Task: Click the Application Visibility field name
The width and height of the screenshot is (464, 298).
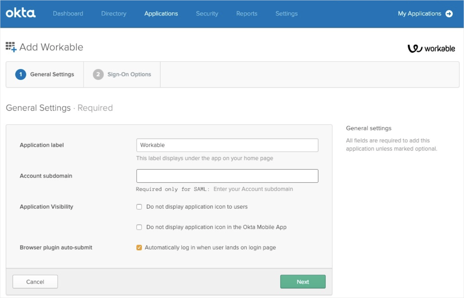Action: coord(46,207)
